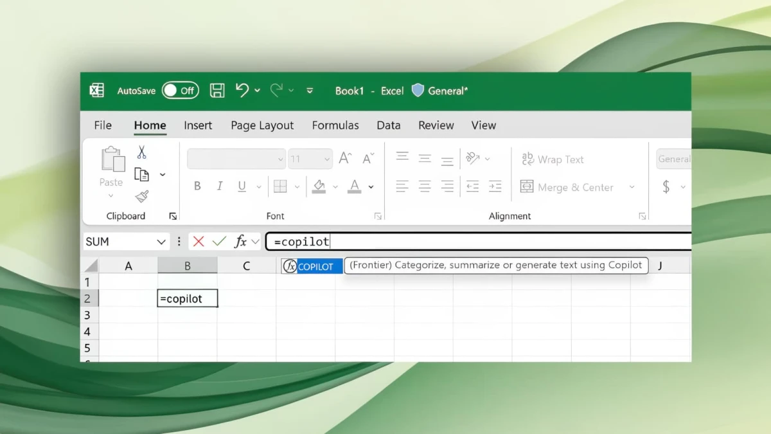
Task: Open the Formulas tab
Action: [335, 125]
